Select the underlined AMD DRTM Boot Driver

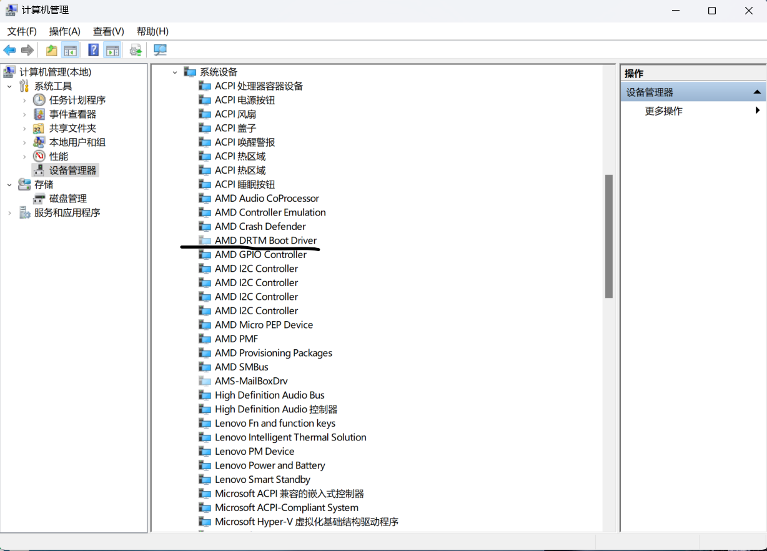[x=265, y=241]
